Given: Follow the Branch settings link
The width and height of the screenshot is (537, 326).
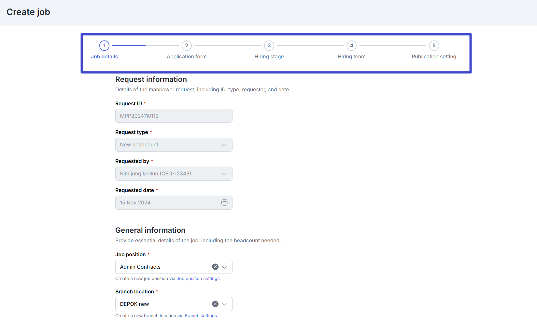Looking at the screenshot, I should click(201, 316).
